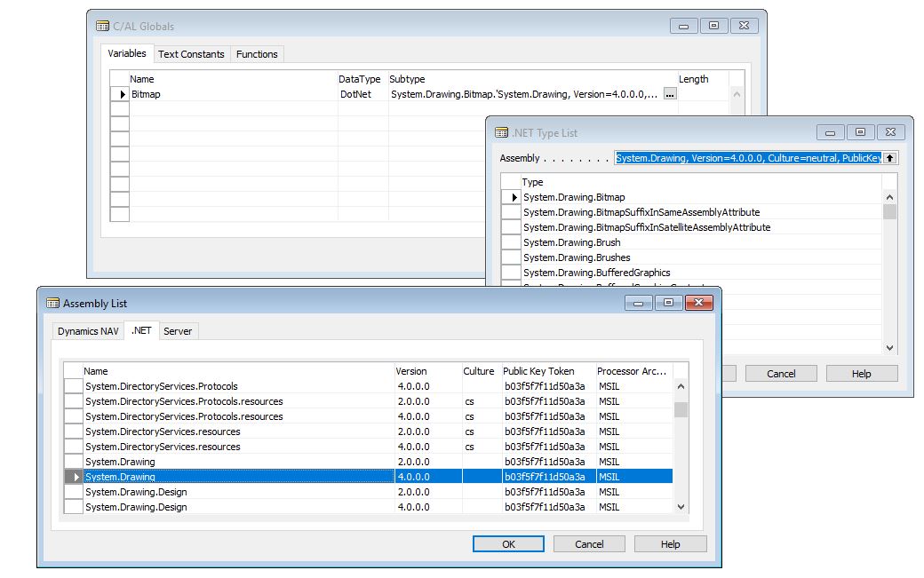Click the Culture column header
924x578 pixels.
(482, 371)
